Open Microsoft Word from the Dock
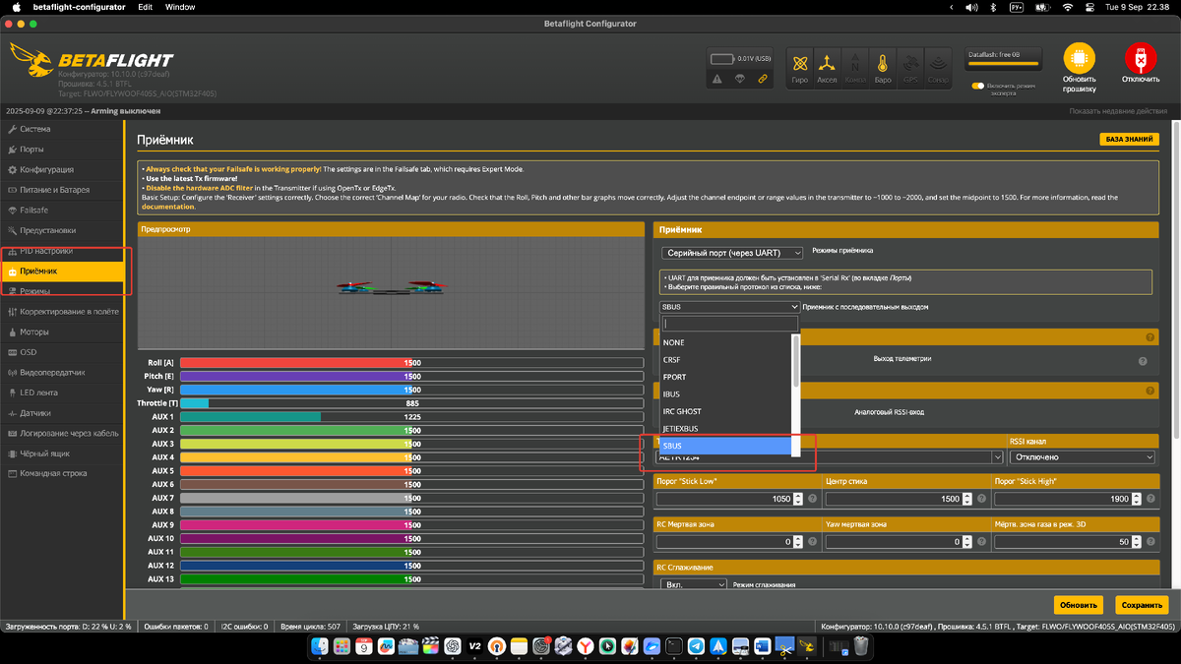 762,646
